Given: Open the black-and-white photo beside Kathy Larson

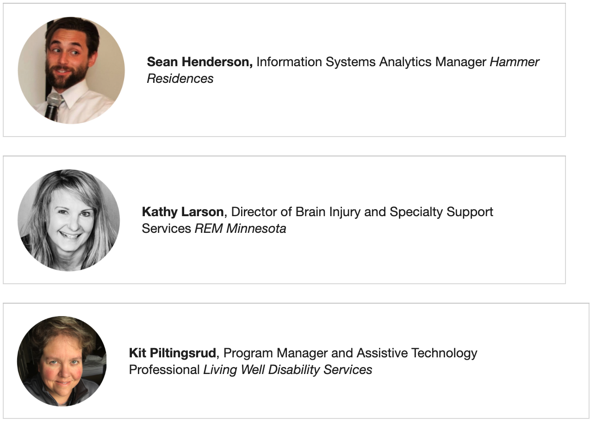Looking at the screenshot, I should (x=68, y=220).
